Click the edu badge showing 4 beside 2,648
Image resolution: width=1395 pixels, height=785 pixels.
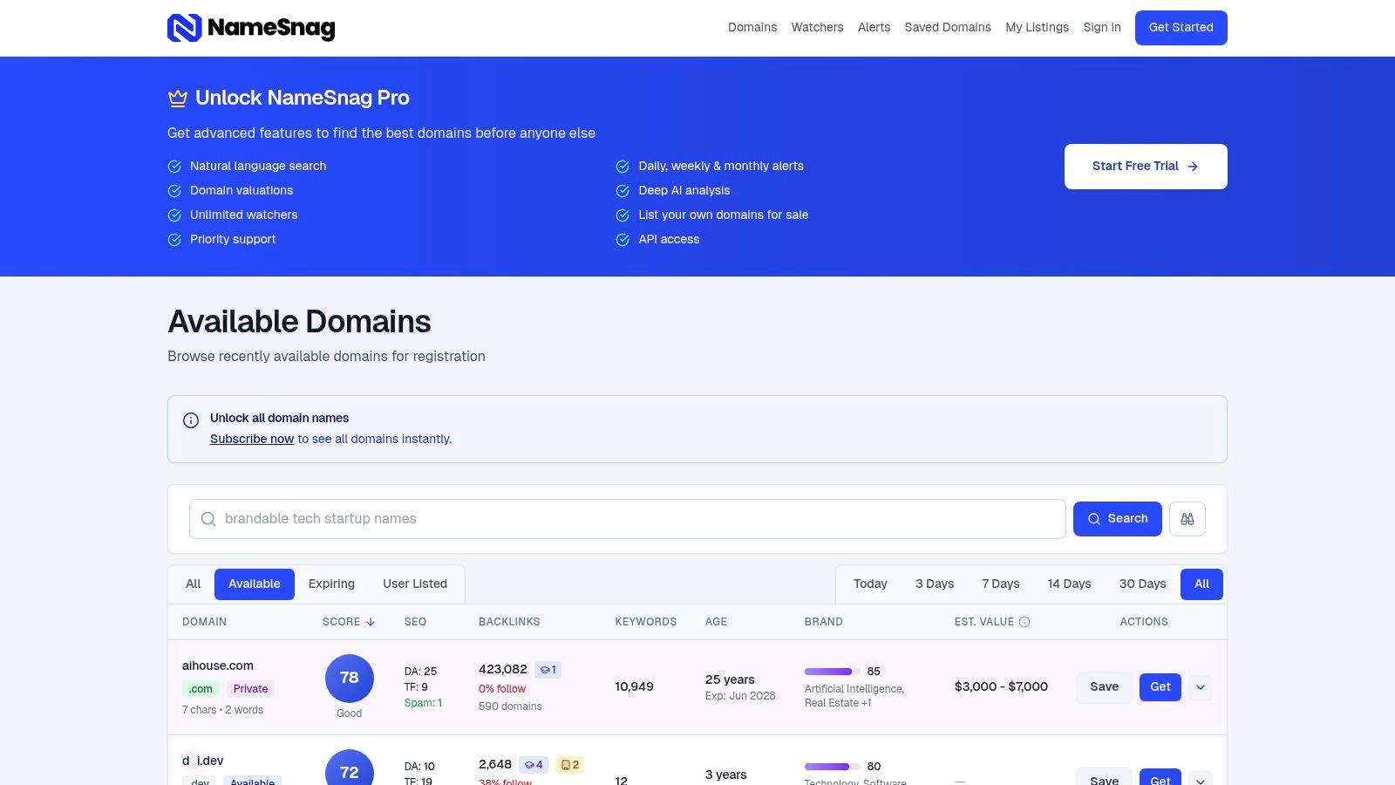tap(534, 765)
